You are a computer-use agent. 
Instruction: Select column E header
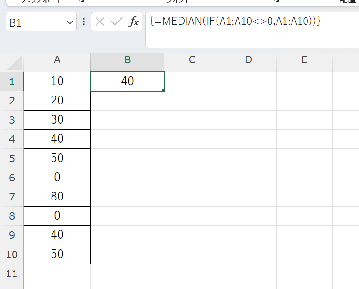pyautogui.click(x=304, y=60)
